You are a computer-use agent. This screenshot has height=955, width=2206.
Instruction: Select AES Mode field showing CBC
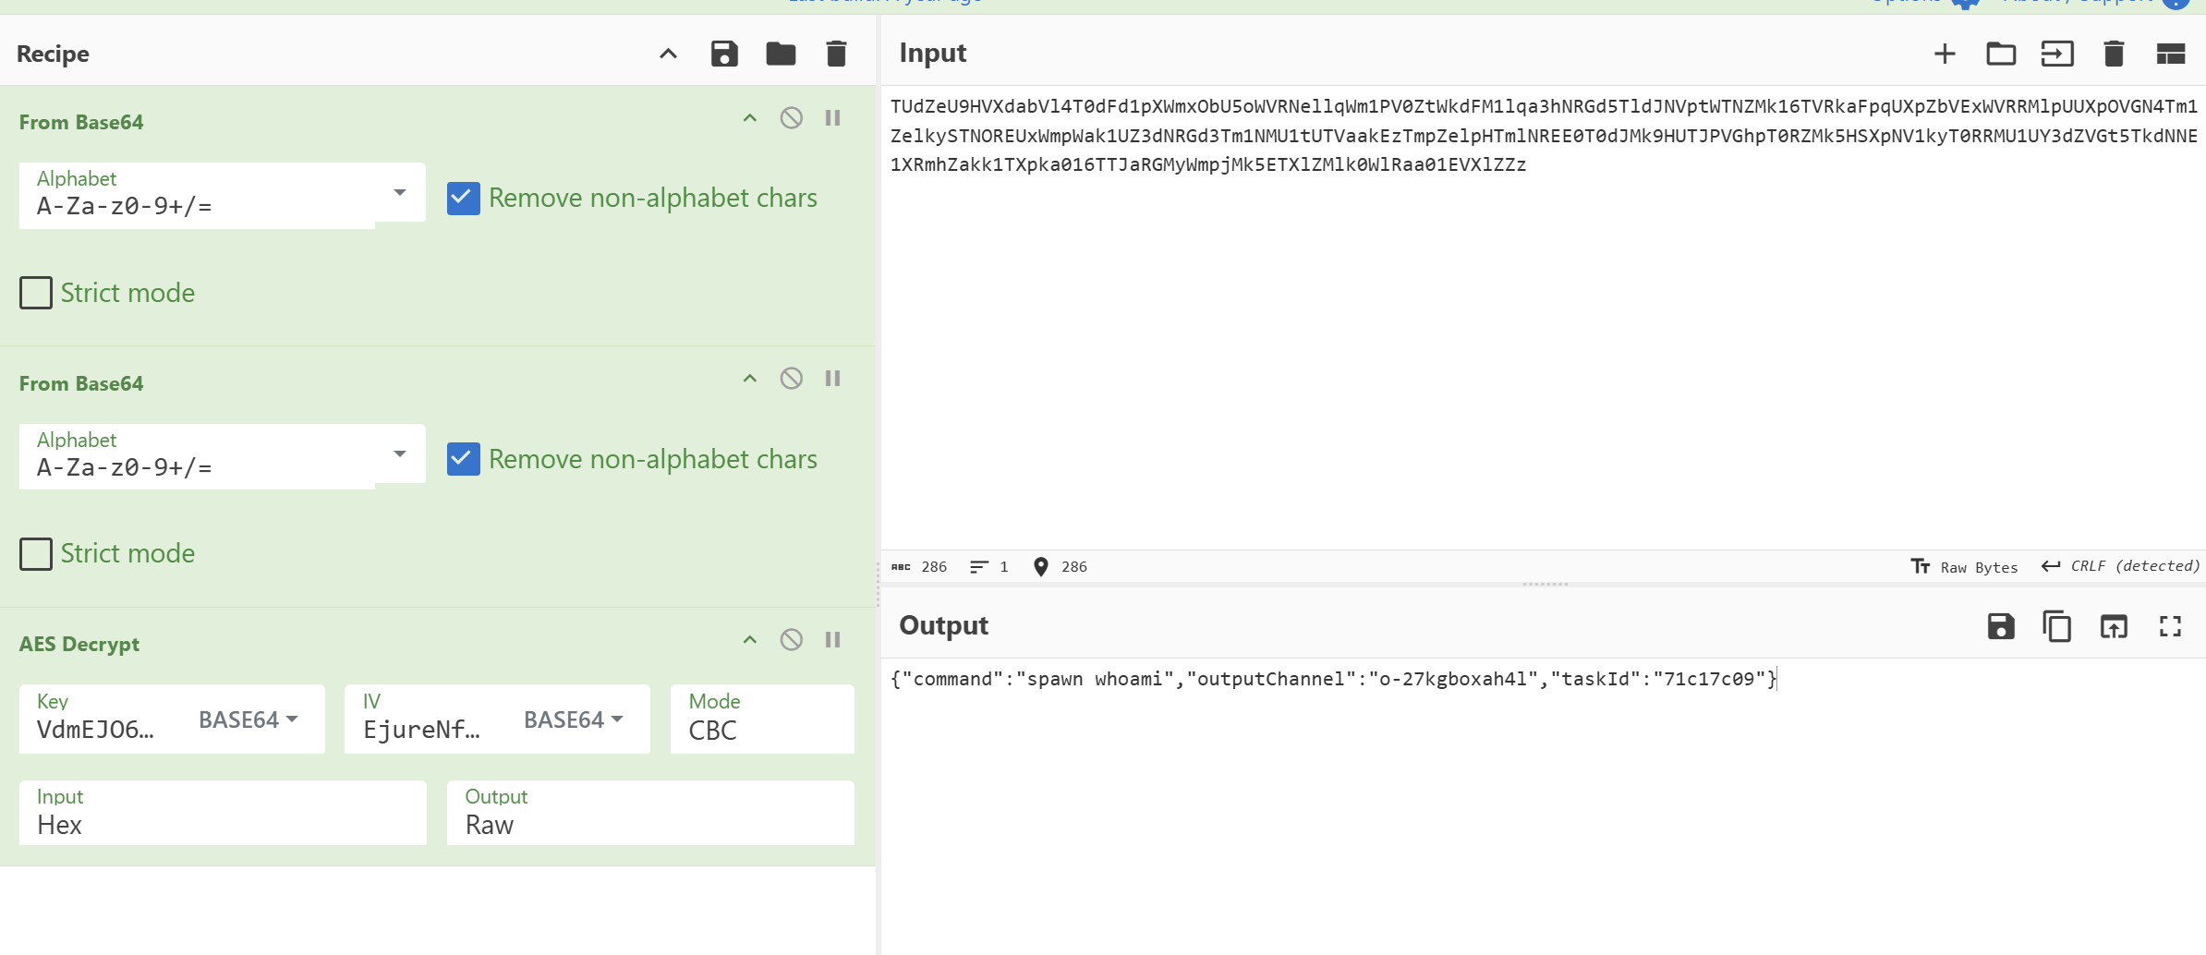761,719
